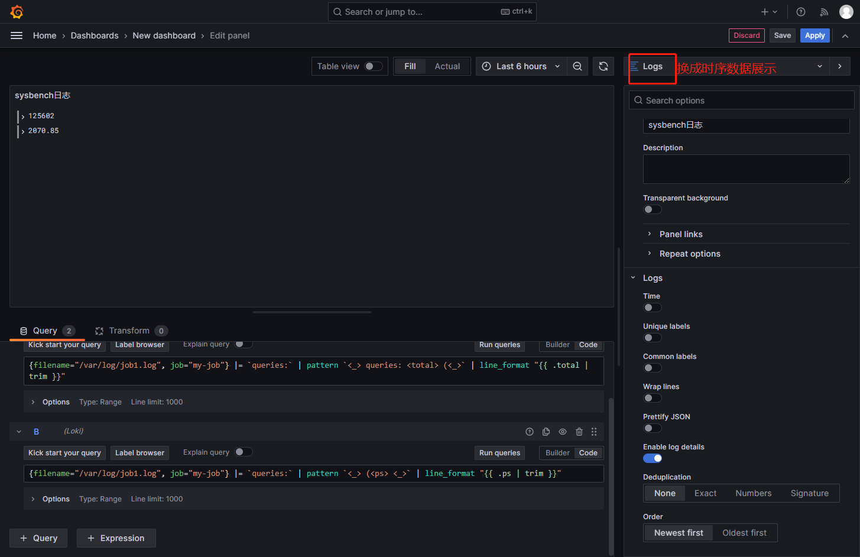This screenshot has height=557, width=860.
Task: Open New dashboard breadcrumb
Action: coord(164,35)
